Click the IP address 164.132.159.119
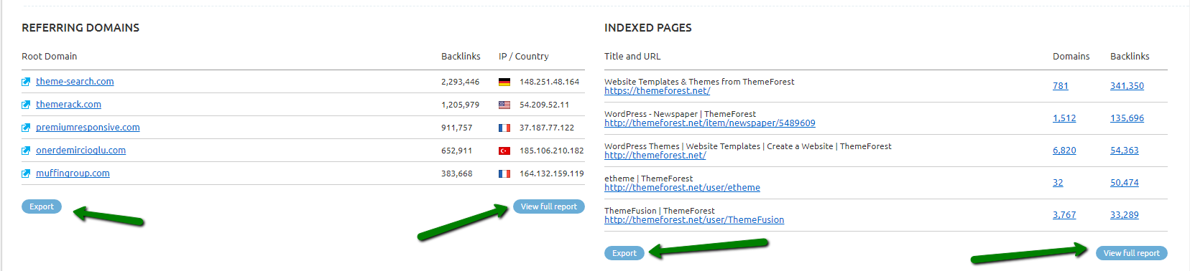 [552, 173]
